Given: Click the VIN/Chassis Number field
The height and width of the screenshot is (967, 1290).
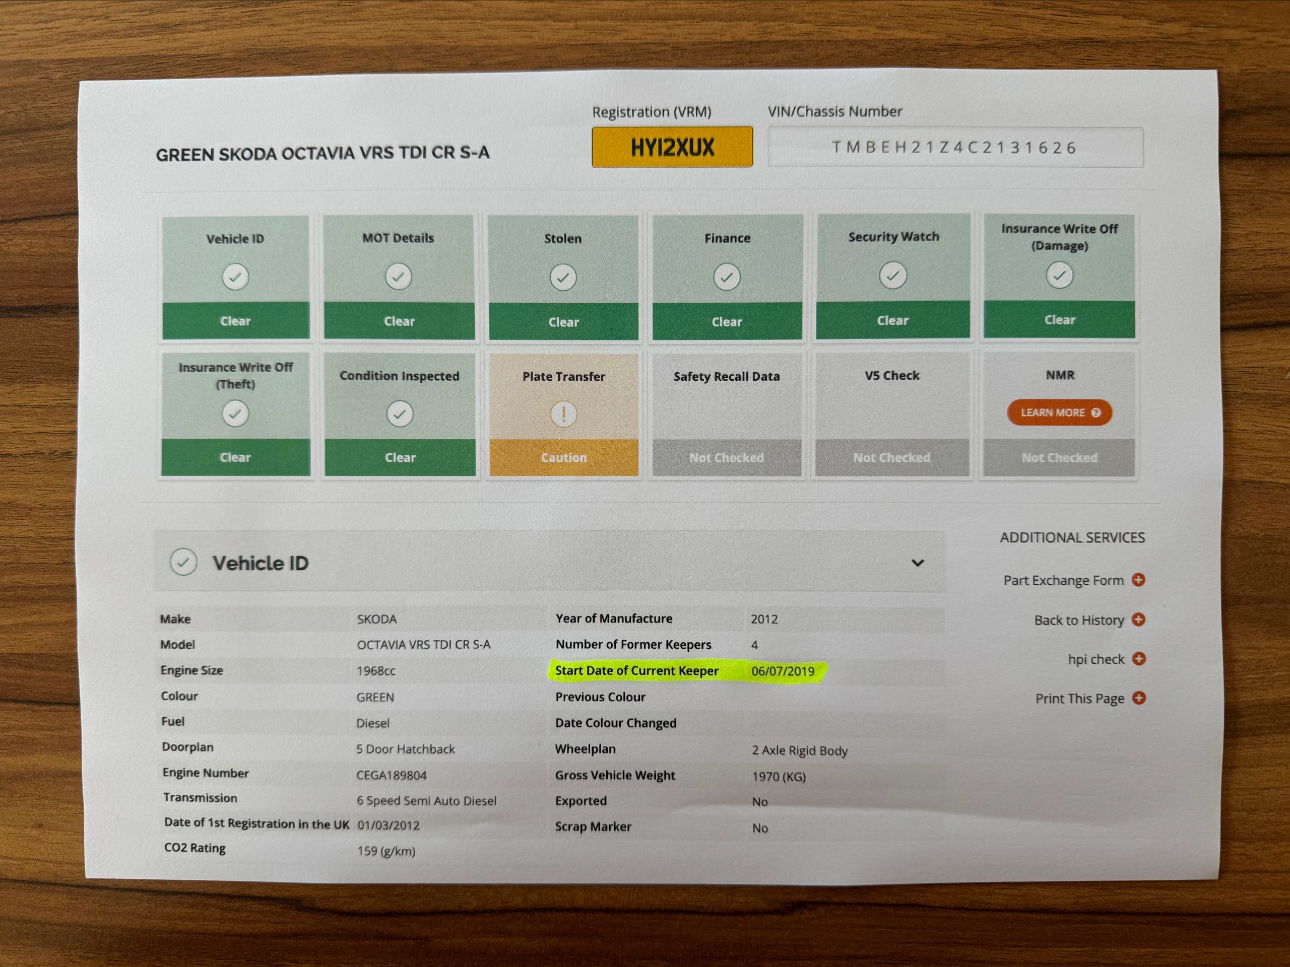Looking at the screenshot, I should pyautogui.click(x=955, y=148).
